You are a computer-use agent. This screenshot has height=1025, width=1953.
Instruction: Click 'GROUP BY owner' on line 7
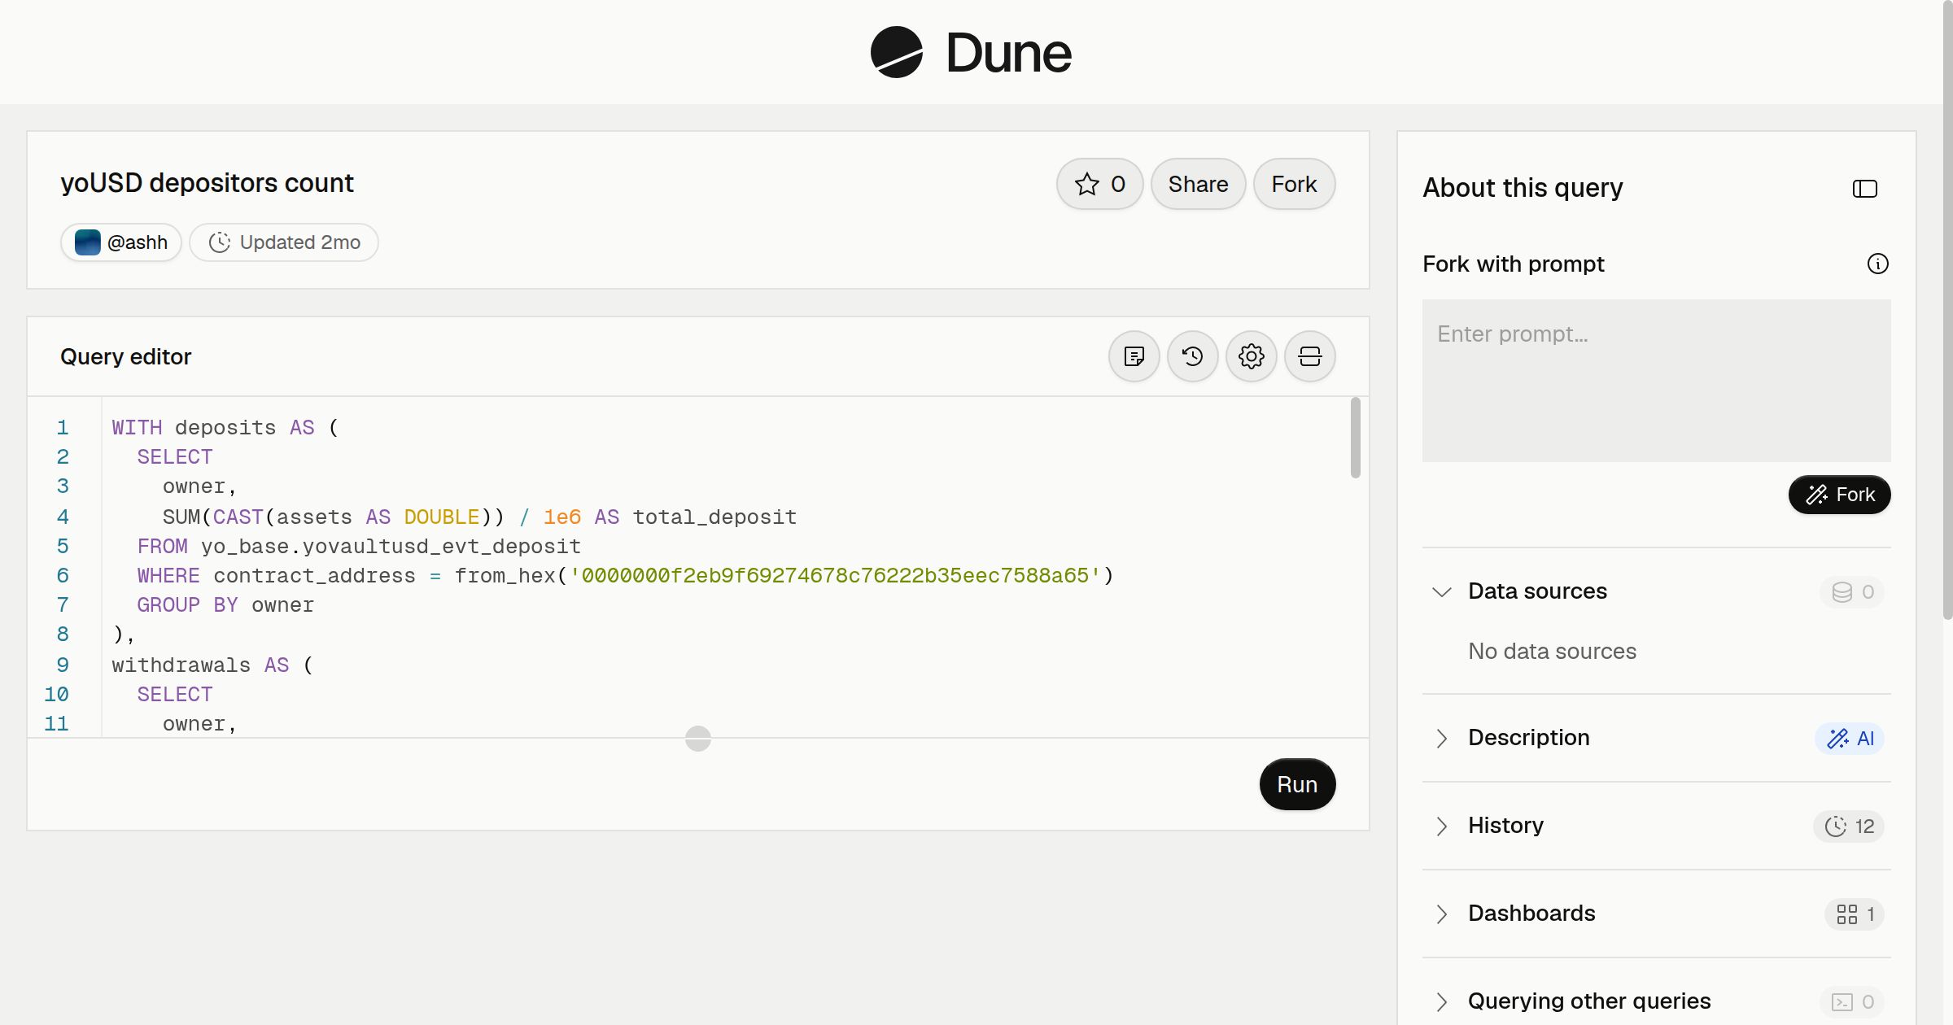225,604
